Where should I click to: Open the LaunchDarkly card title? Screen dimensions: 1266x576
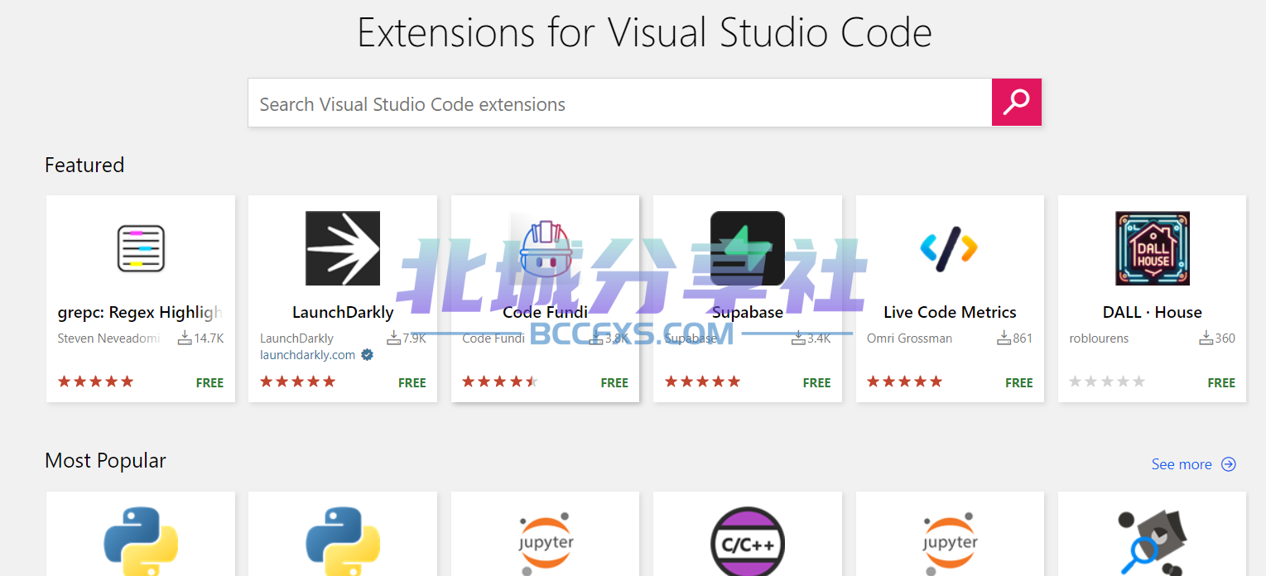[343, 312]
